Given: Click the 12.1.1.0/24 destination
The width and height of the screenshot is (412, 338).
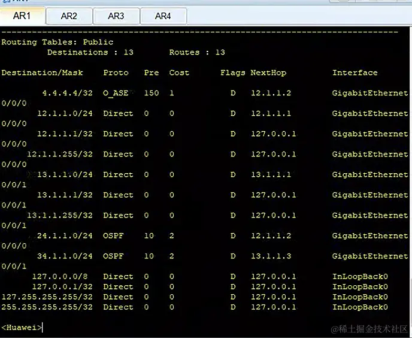Looking at the screenshot, I should [x=65, y=114].
